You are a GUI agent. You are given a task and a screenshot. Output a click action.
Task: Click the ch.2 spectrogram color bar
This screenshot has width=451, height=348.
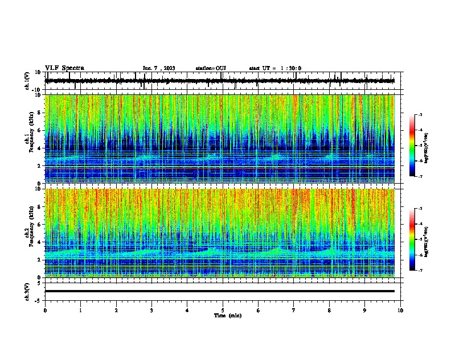point(412,239)
